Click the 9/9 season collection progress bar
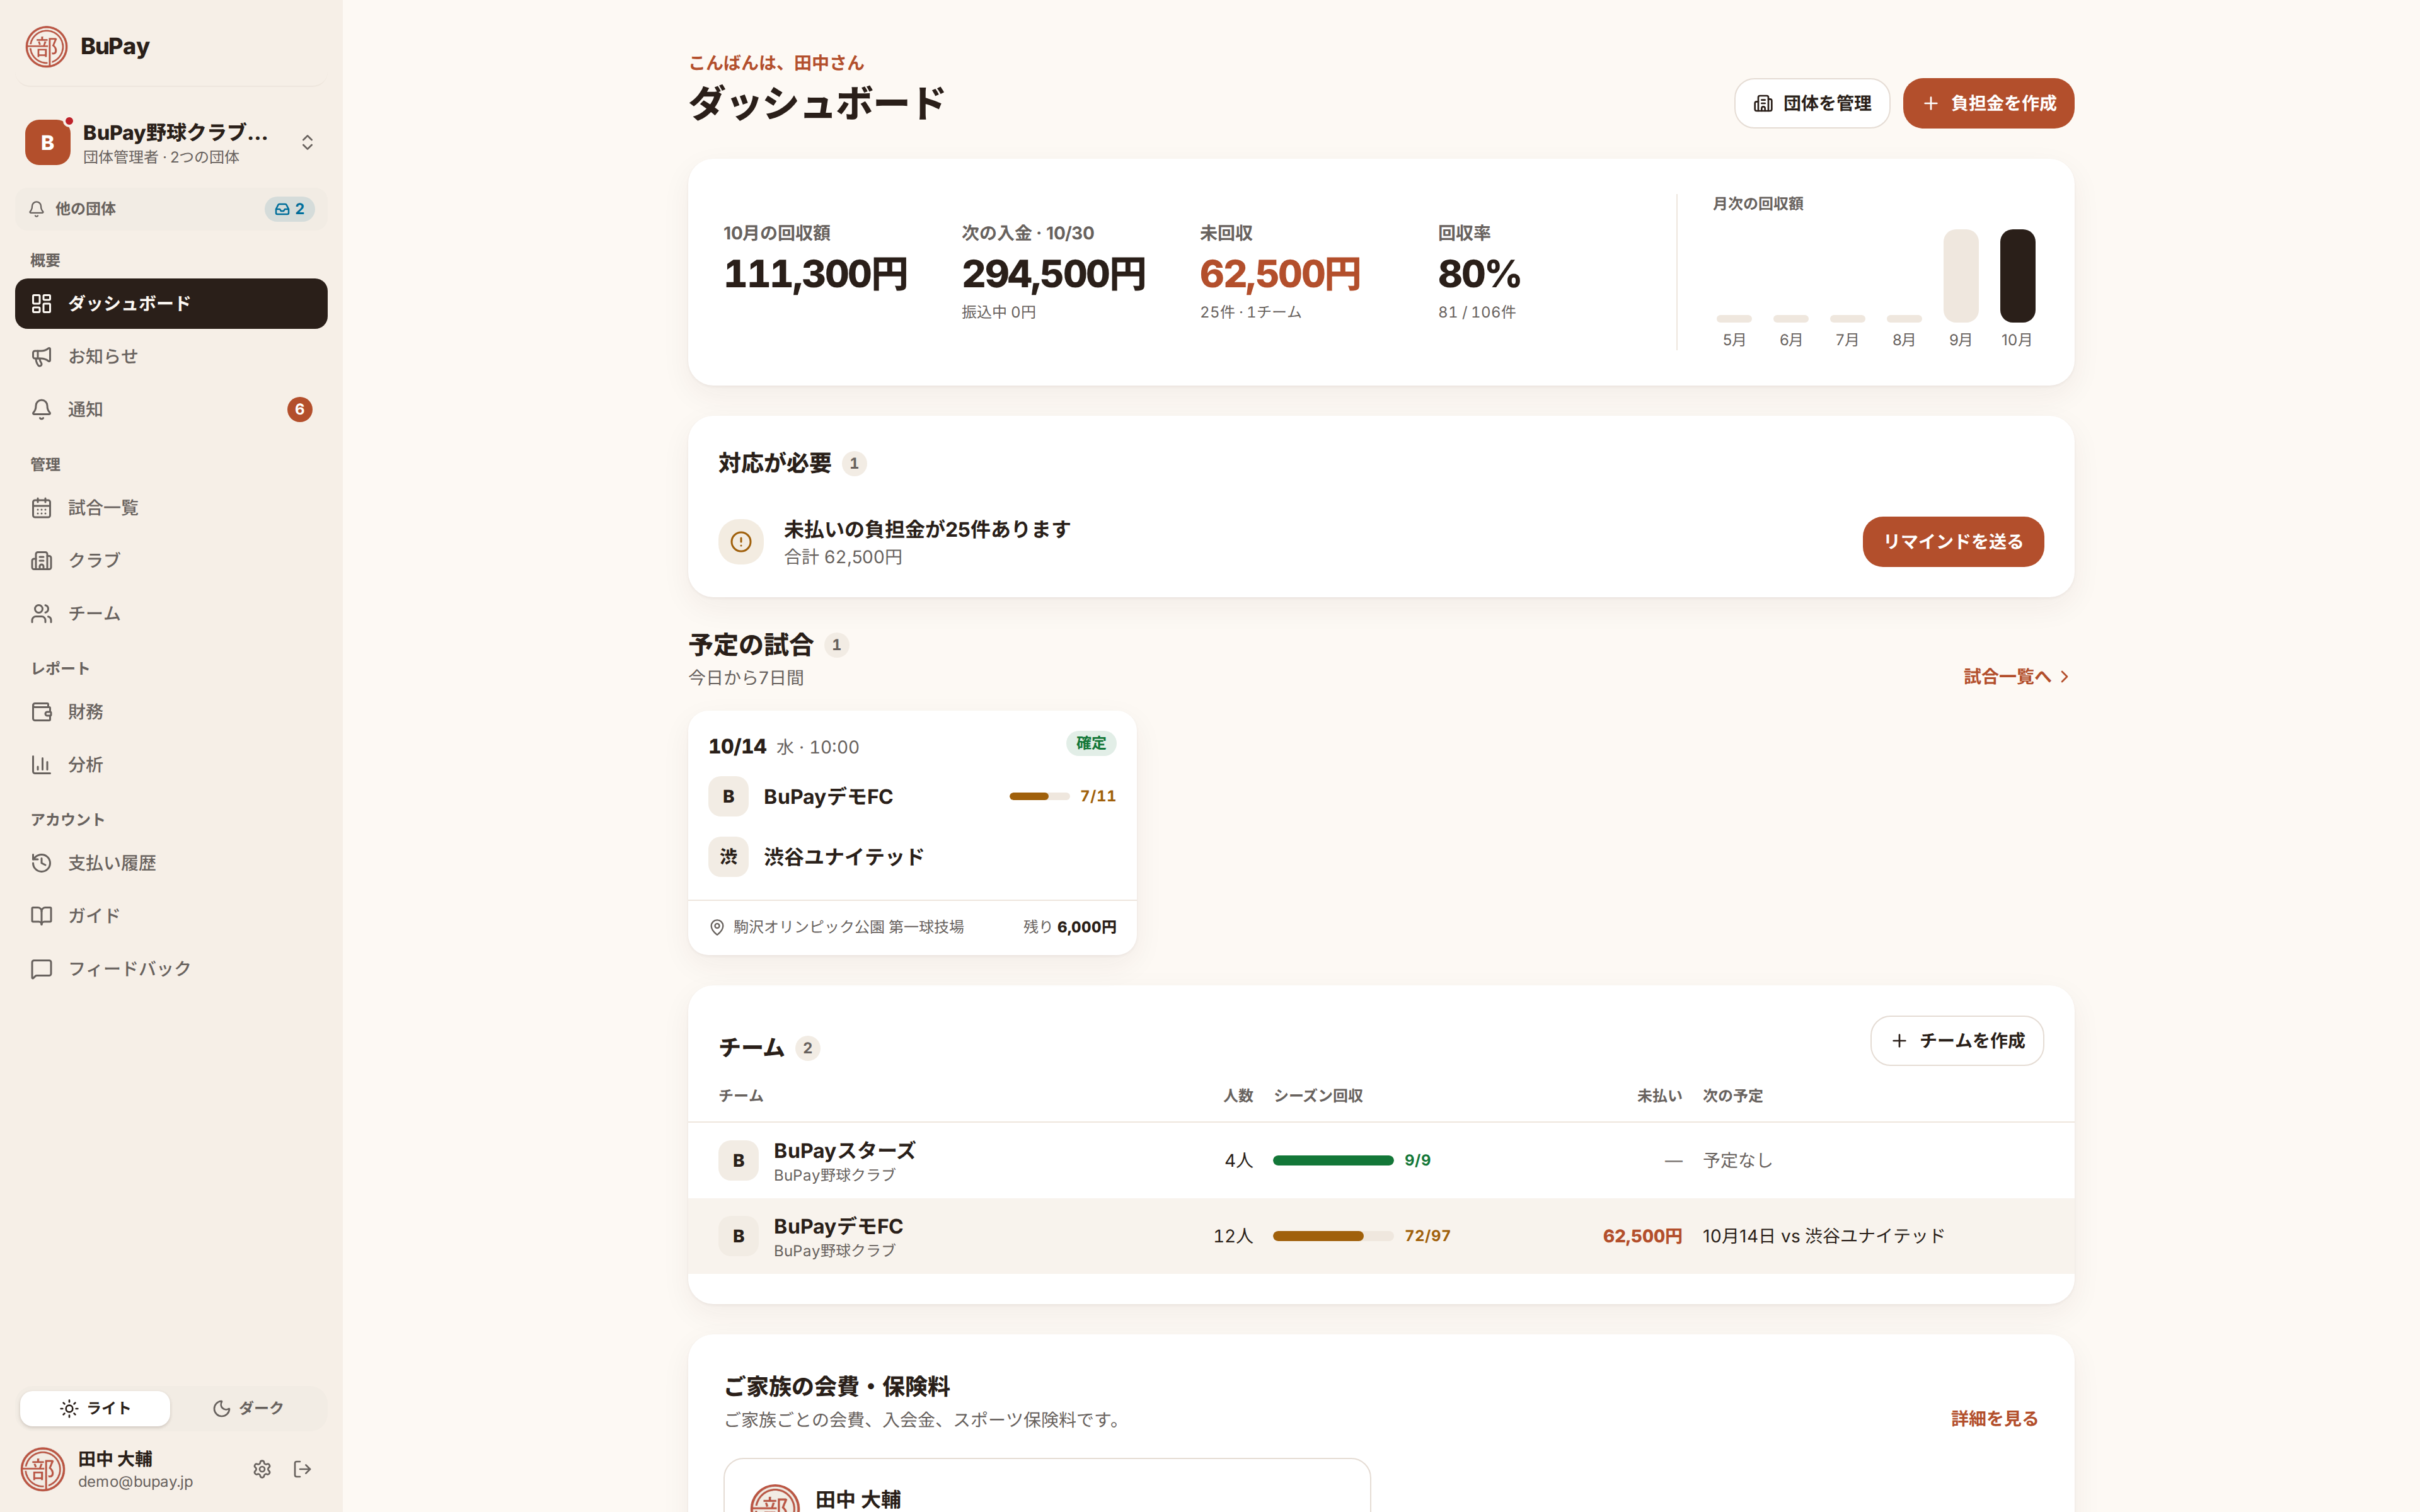Viewport: 2420px width, 1512px height. click(x=1333, y=1160)
